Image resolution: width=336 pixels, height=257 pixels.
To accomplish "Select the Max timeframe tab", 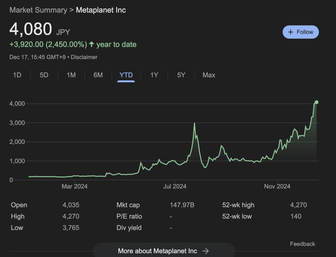I will 208,75.
